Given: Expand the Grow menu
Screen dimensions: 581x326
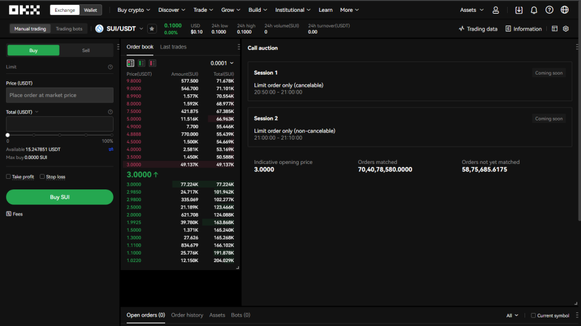Looking at the screenshot, I should [x=230, y=10].
